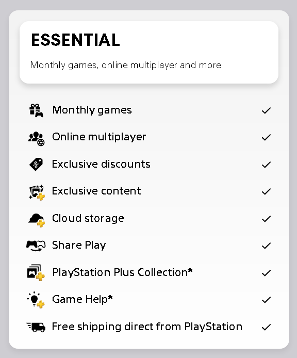Click the Online multiplayer people icon
Image resolution: width=297 pixels, height=358 pixels.
point(36,139)
